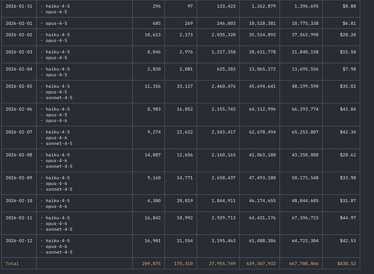This screenshot has width=374, height=274.
Task: Select the 2026-02-05 date entry
Action: 19,86
